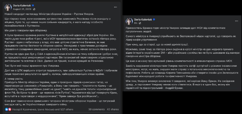The height and width of the screenshot is (114, 242).
Task: Click the three-dot menu on the left post
Action: coord(116,7)
